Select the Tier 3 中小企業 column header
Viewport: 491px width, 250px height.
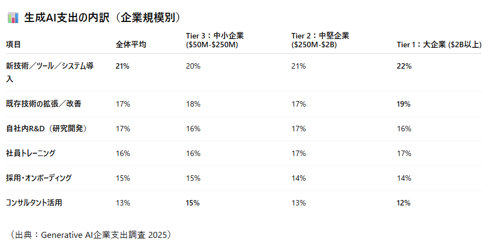(215, 40)
